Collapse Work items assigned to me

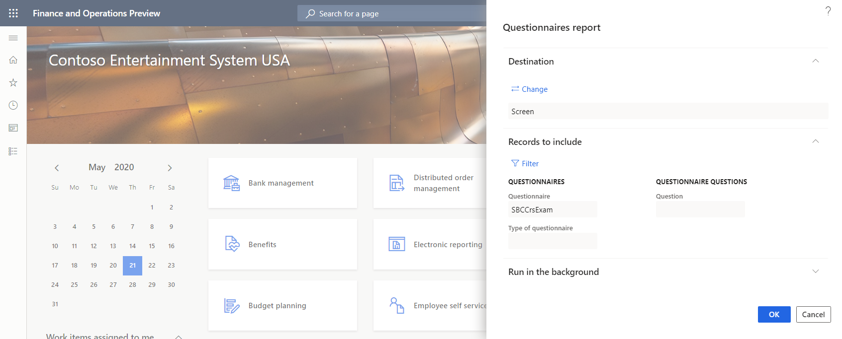pyautogui.click(x=179, y=337)
